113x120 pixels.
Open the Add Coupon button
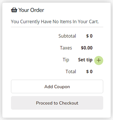click(x=57, y=86)
